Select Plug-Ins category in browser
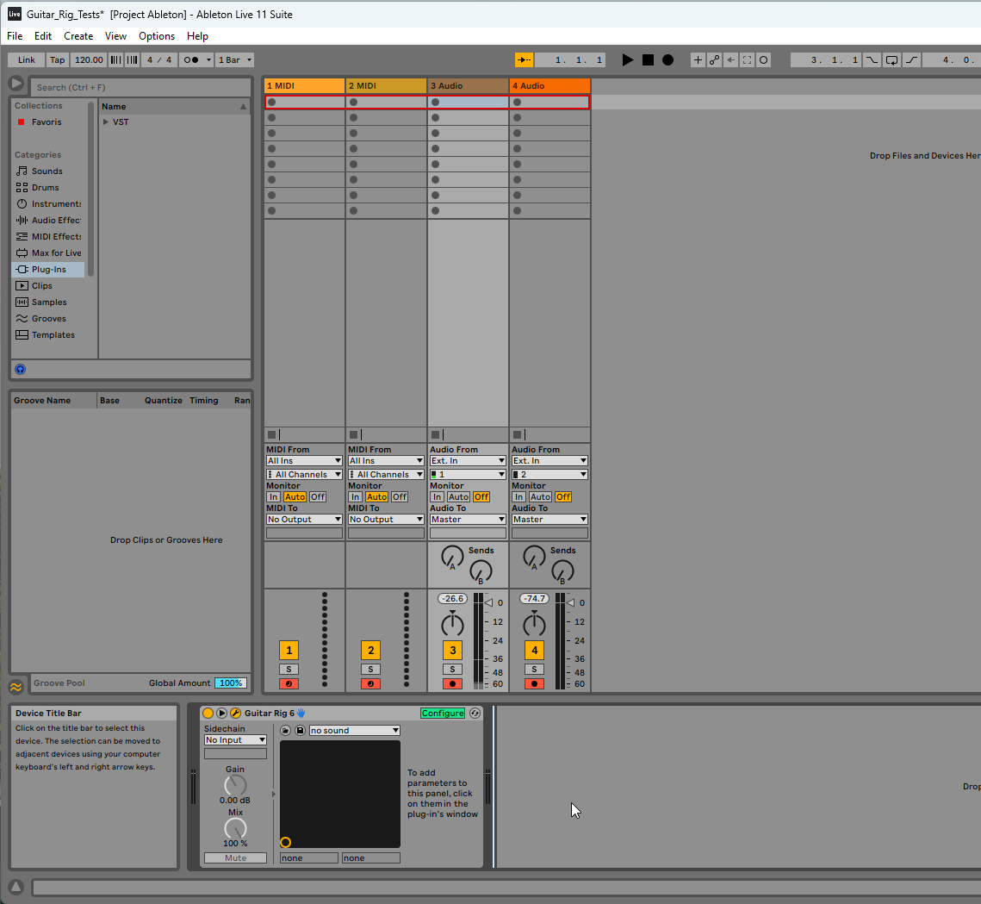Viewport: 981px width, 904px height. point(48,270)
